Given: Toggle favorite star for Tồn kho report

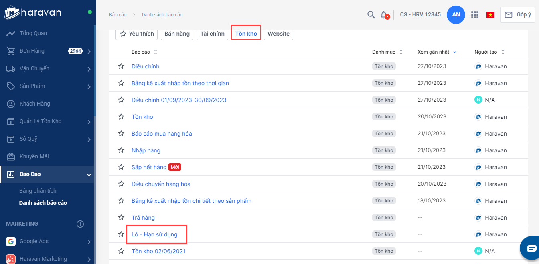Looking at the screenshot, I should coord(121,117).
